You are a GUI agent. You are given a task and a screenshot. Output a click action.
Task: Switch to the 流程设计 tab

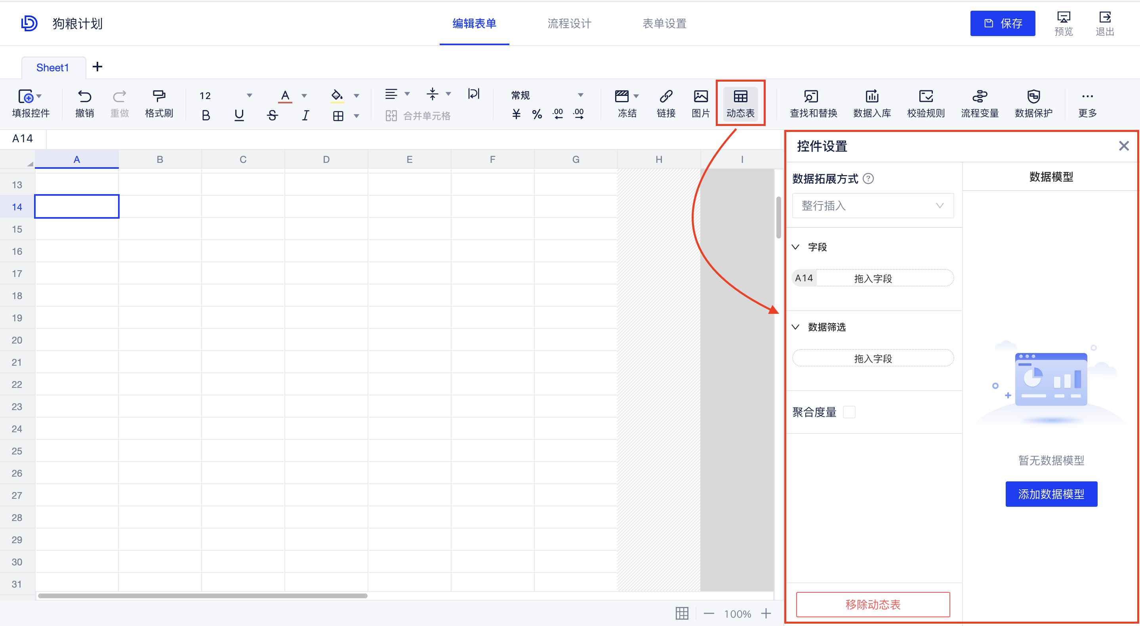[569, 23]
